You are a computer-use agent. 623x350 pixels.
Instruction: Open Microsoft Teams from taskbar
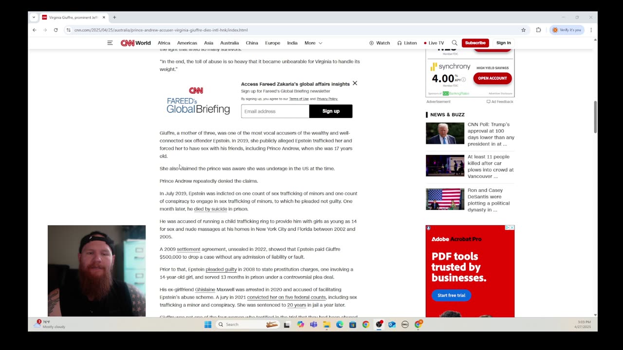click(313, 324)
